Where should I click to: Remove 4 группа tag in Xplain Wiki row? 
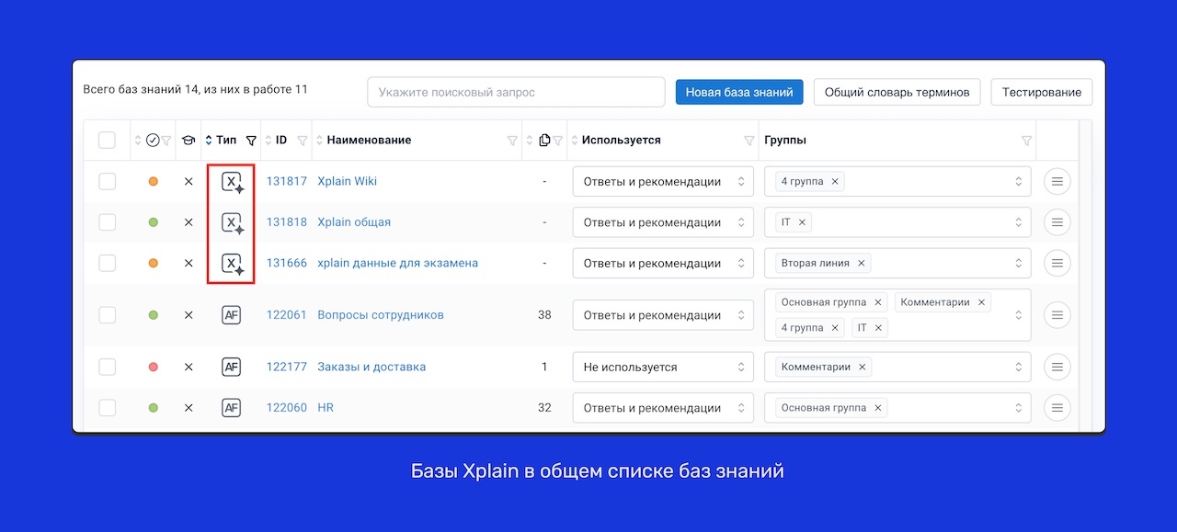click(x=835, y=182)
